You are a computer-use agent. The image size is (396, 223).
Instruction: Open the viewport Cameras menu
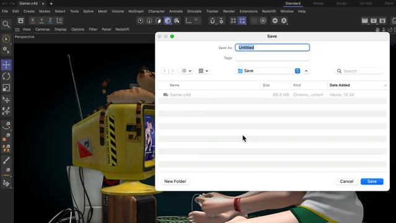click(x=43, y=29)
